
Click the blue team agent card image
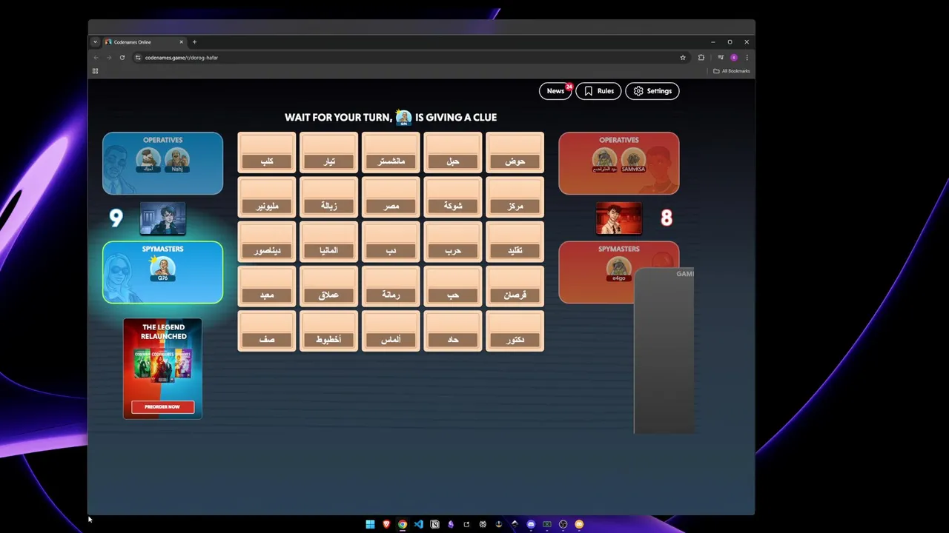162,218
